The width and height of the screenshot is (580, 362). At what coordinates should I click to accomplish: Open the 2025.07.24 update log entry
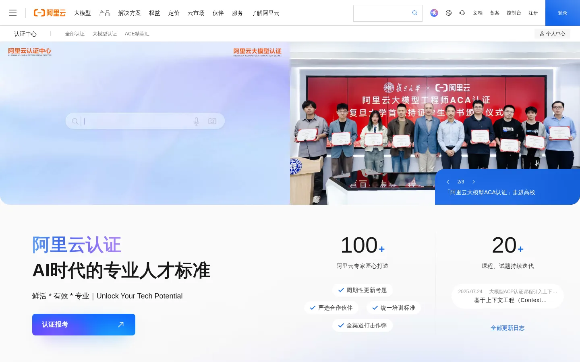[507, 296]
